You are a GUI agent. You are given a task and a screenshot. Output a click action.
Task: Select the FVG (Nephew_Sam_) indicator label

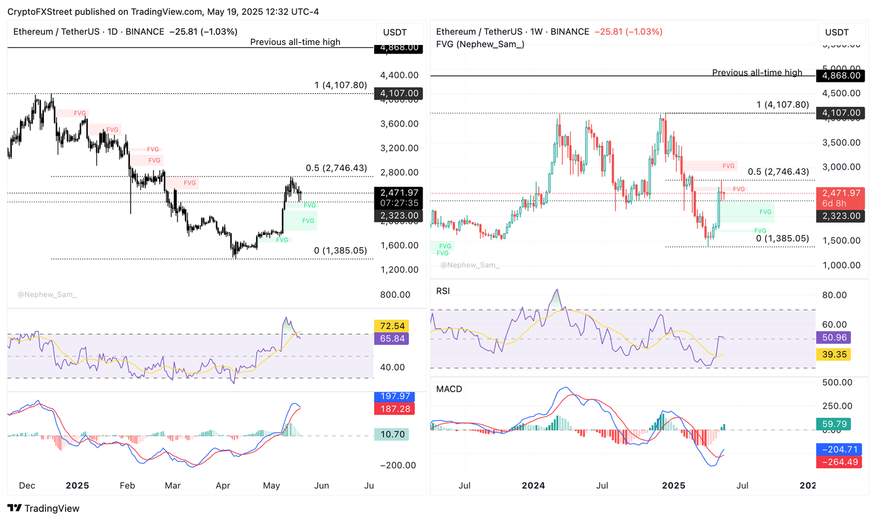[x=480, y=44]
